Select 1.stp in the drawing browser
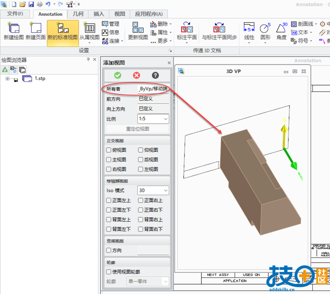Viewport: 330px width, 294px height. [40, 79]
